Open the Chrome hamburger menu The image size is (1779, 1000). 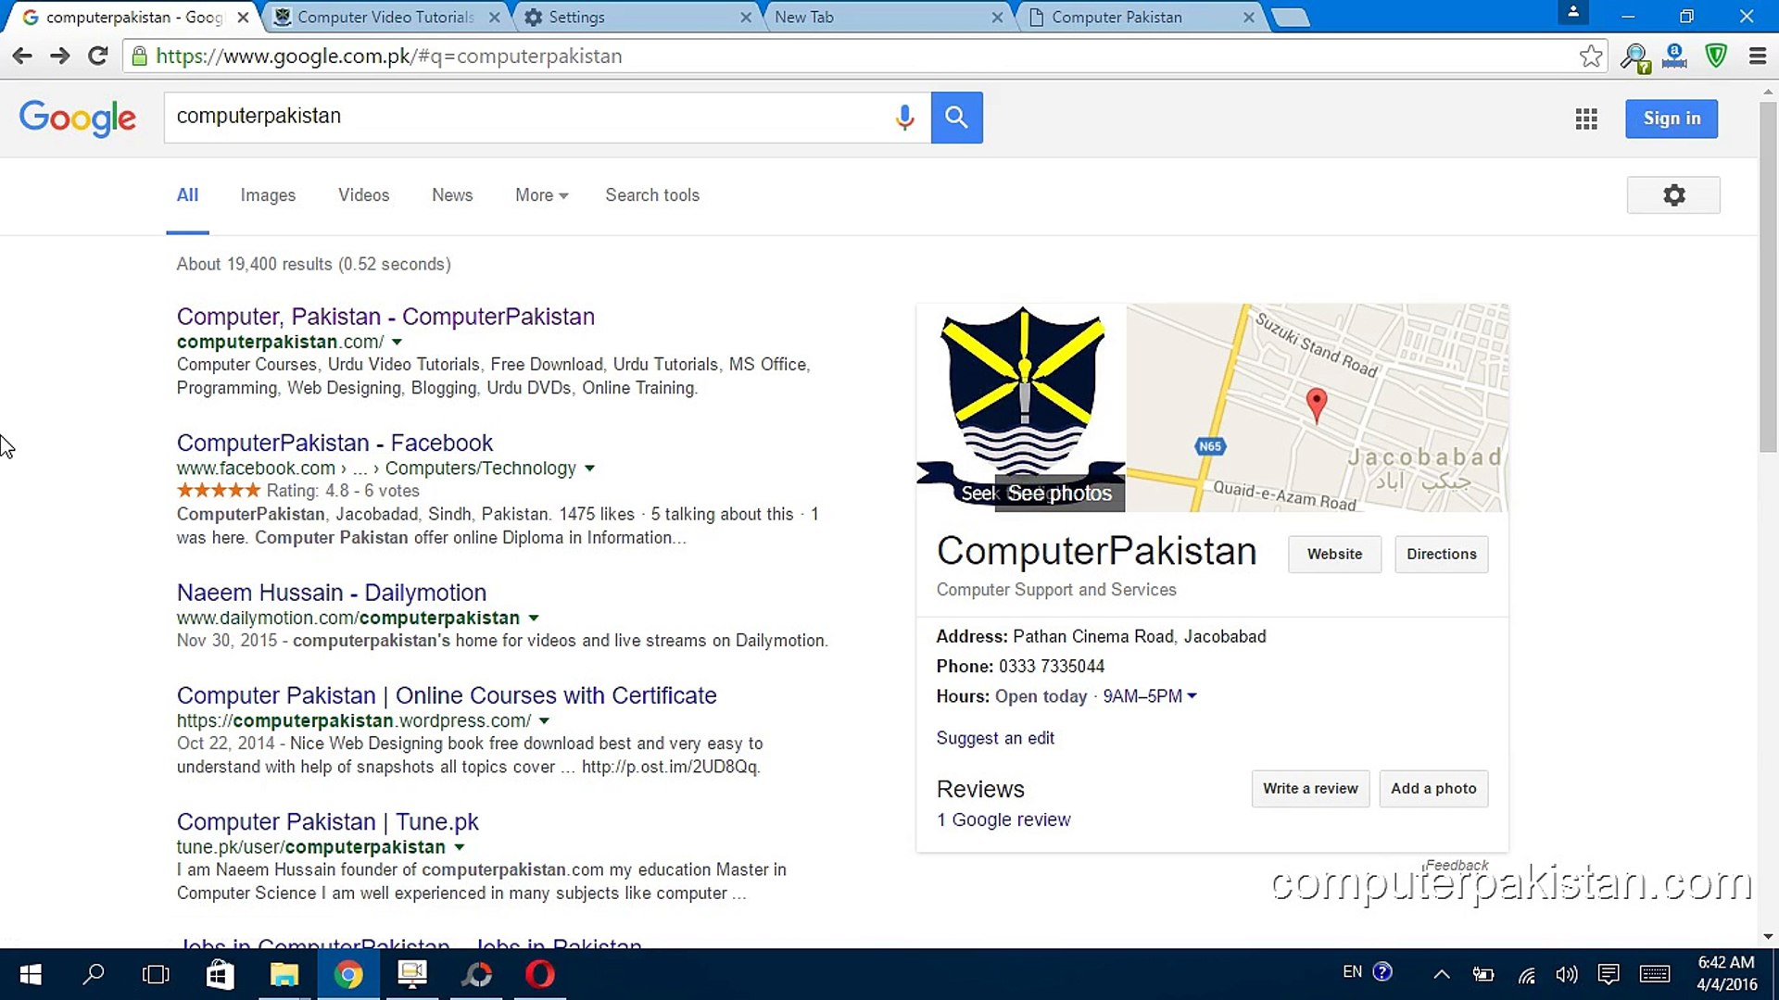coord(1757,56)
